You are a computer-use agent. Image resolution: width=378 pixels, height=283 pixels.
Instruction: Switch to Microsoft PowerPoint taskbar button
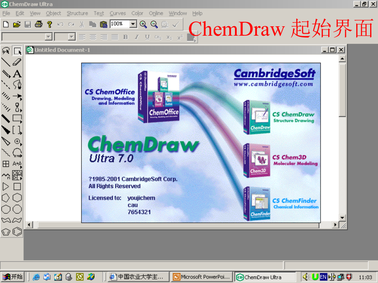201,277
